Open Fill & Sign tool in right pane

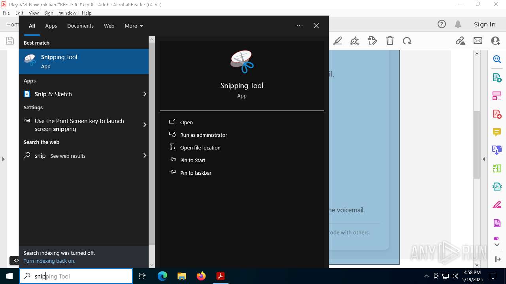point(497,205)
